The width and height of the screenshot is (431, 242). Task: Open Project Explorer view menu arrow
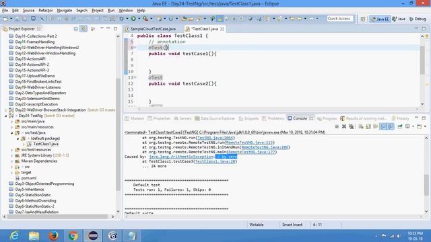click(102, 28)
